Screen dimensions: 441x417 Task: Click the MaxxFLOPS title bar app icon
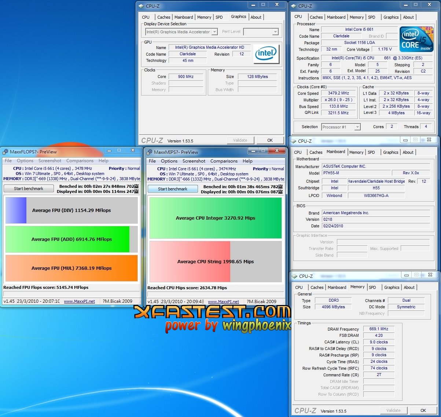point(5,152)
